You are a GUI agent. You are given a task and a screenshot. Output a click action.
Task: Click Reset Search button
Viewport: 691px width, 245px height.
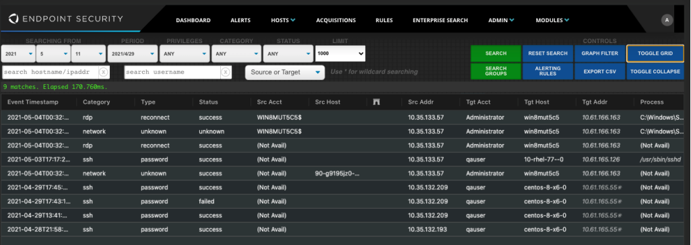click(x=548, y=53)
